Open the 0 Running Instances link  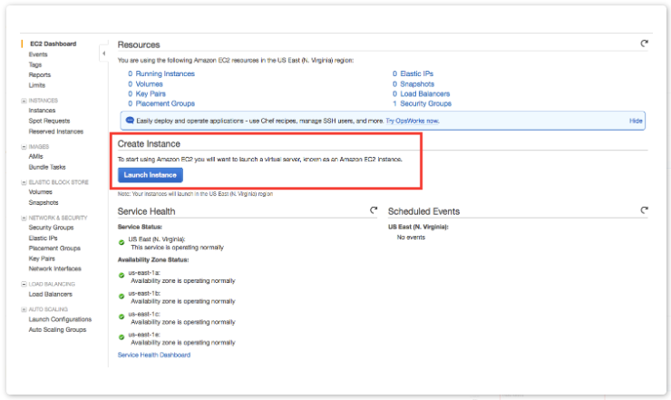pyautogui.click(x=161, y=73)
